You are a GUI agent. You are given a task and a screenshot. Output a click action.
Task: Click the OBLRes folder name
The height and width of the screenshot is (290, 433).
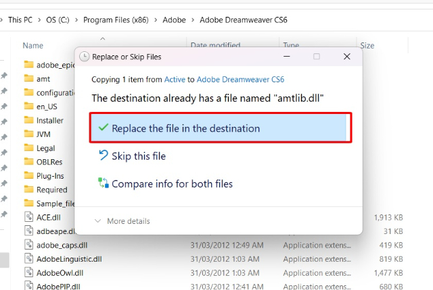coord(49,162)
